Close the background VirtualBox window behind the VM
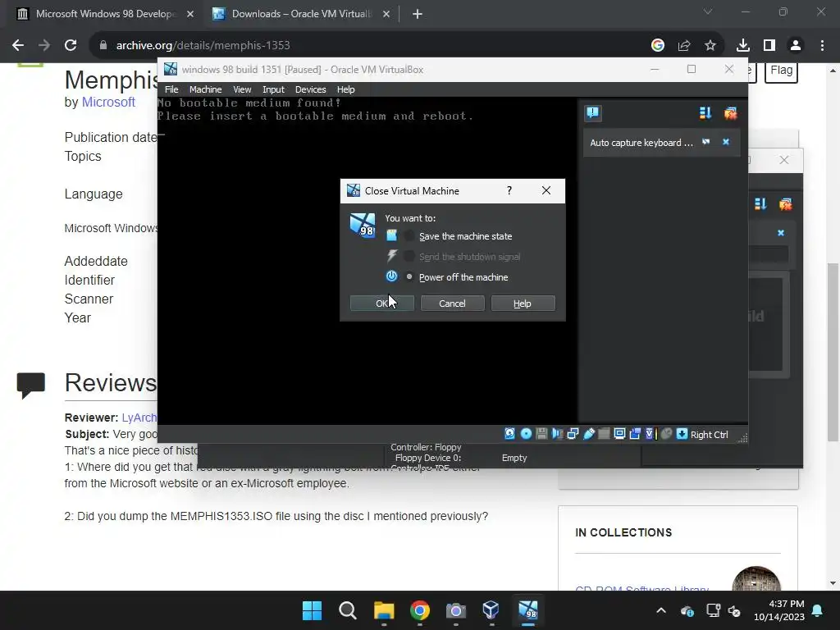 [x=783, y=160]
